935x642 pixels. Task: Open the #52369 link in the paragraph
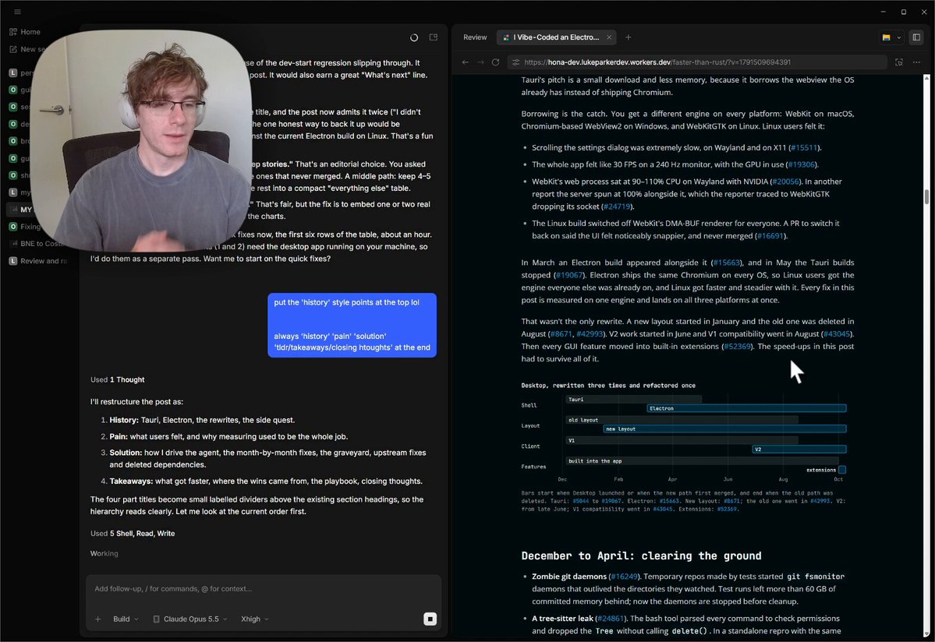737,347
